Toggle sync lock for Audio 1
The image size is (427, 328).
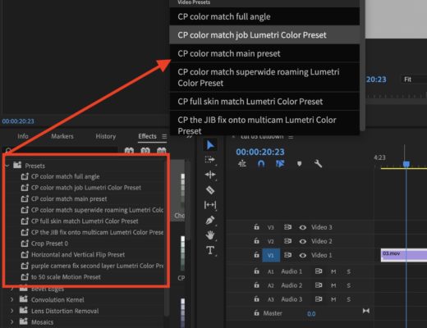[319, 271]
